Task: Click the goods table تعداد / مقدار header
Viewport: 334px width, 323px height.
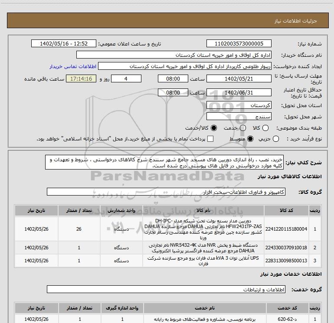Action: click(x=79, y=211)
